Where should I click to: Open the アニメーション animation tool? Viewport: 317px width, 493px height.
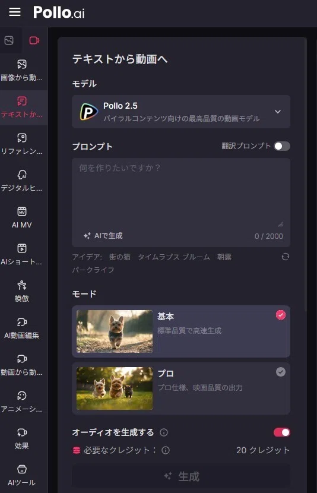click(22, 402)
